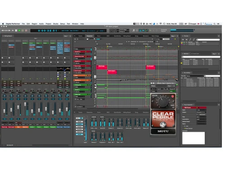225x169 pixels.
Task: Open the Soundbites View By dropdown
Action: click(x=194, y=76)
